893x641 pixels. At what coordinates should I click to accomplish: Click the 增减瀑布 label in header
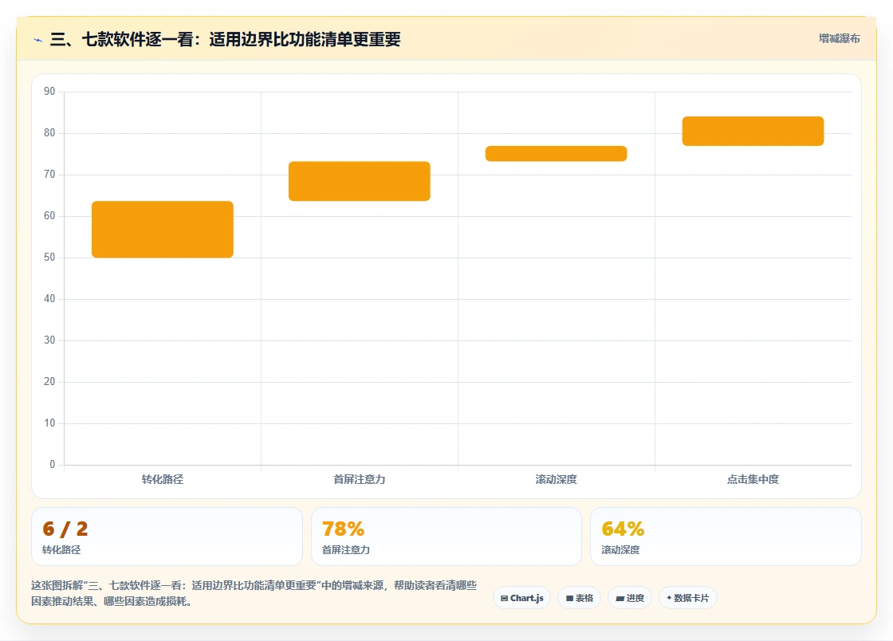[x=839, y=39]
